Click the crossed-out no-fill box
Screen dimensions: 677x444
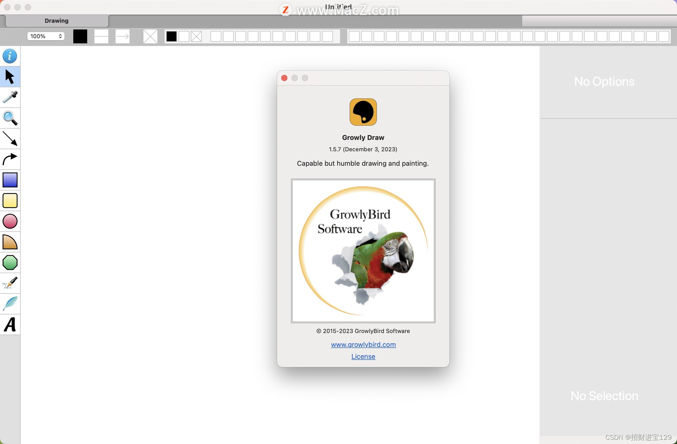(150, 36)
